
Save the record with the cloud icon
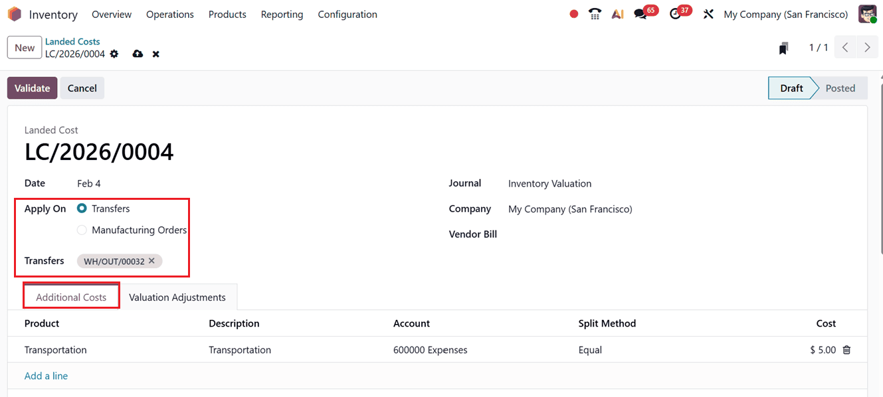138,54
